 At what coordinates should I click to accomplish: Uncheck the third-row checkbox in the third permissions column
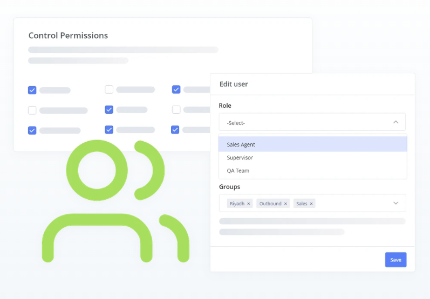tap(175, 129)
